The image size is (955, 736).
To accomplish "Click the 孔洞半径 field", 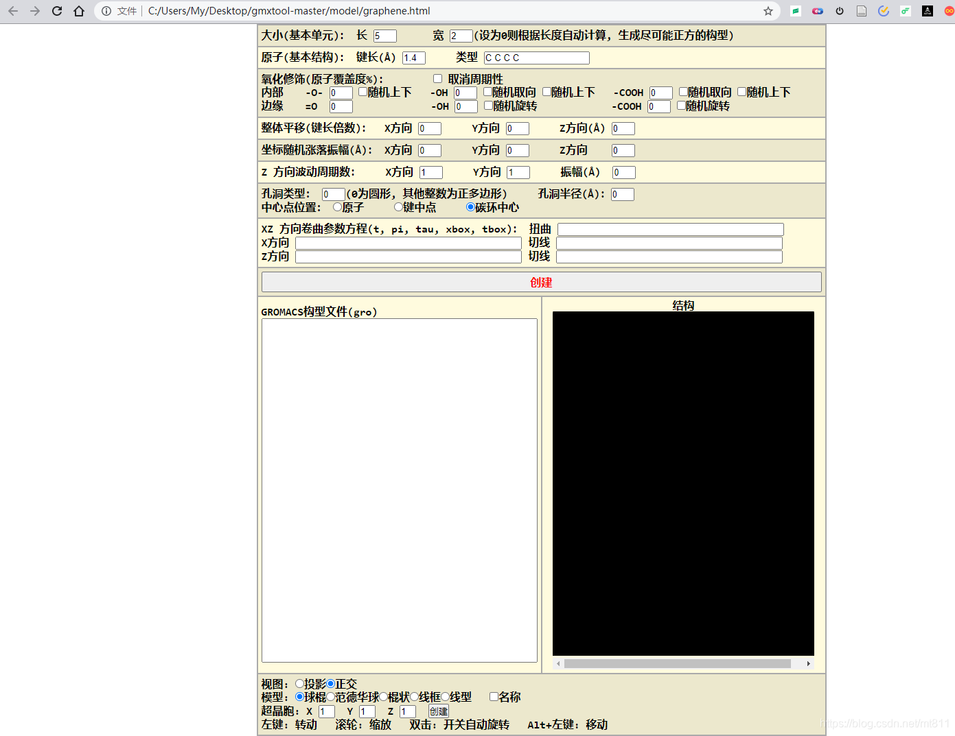I will pyautogui.click(x=623, y=194).
